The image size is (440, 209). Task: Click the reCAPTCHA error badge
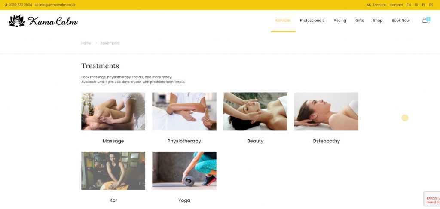(432, 199)
